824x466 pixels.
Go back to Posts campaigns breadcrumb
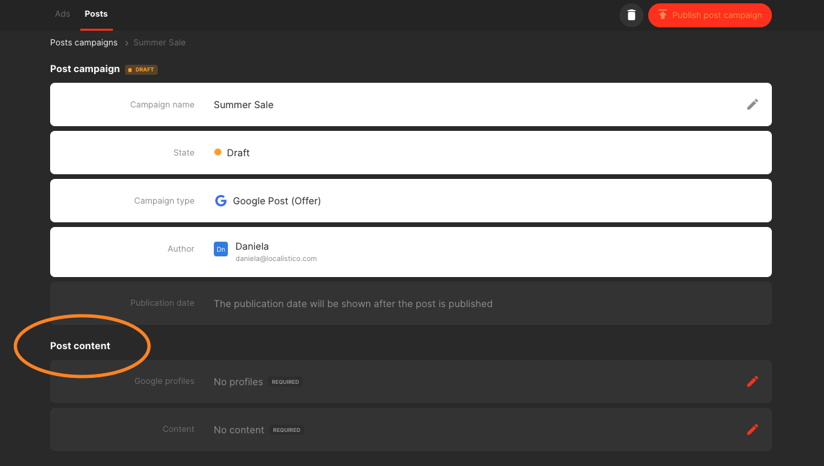[x=84, y=43]
